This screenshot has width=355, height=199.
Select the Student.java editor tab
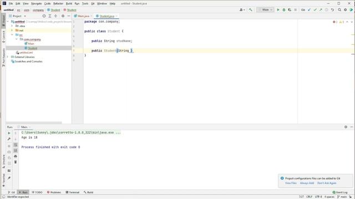(x=106, y=16)
